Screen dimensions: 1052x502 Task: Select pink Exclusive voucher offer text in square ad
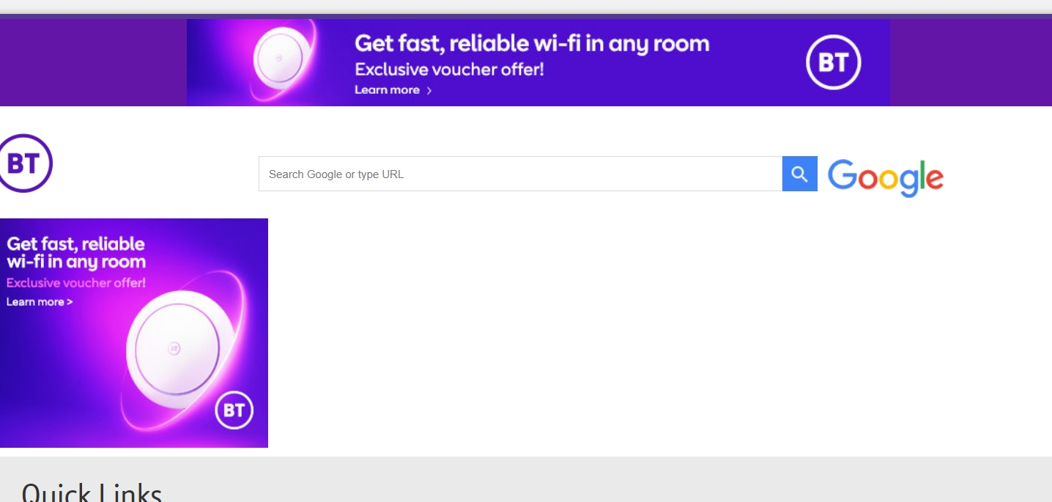pyautogui.click(x=76, y=283)
